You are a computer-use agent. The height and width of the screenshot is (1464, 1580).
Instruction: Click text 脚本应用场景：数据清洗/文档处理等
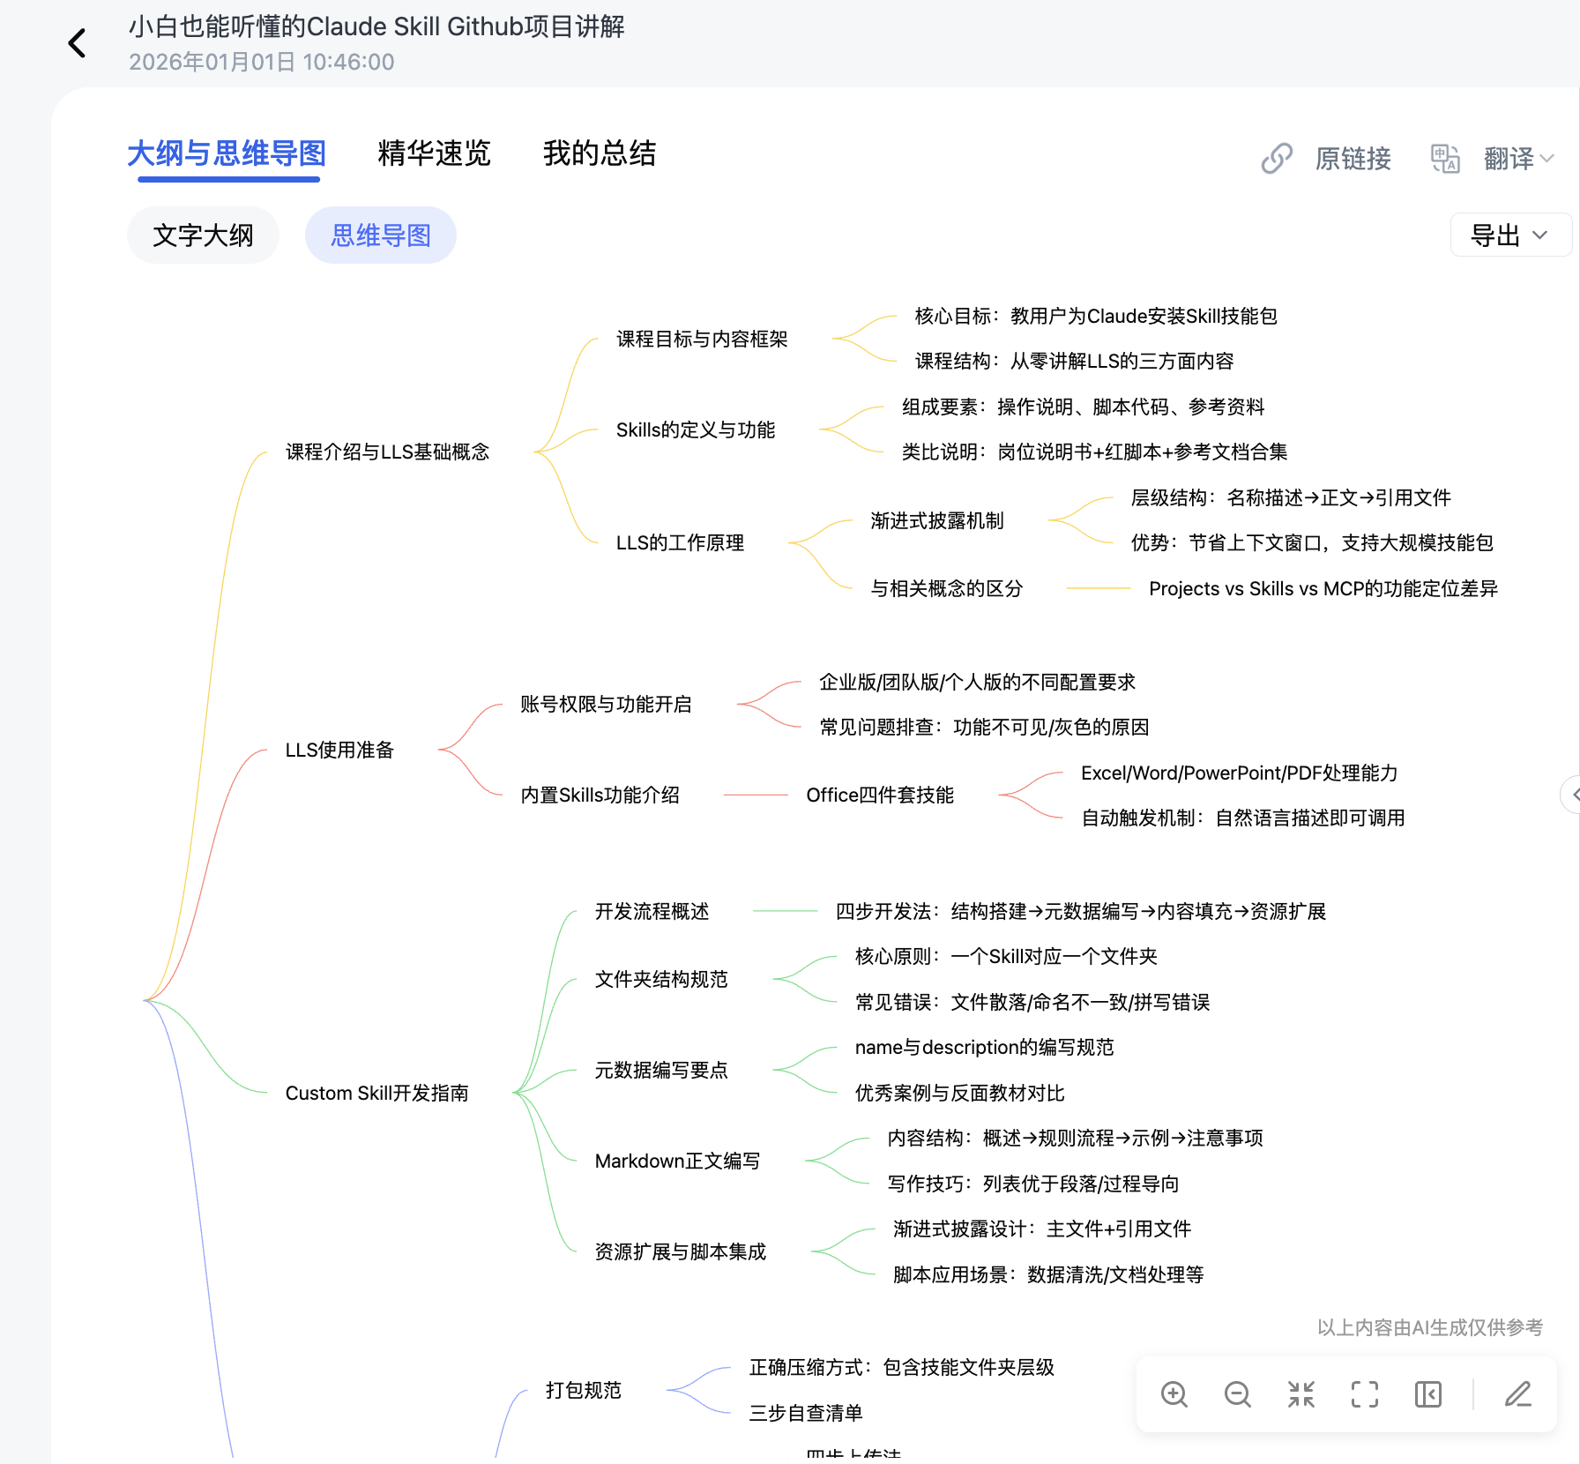click(1047, 1274)
